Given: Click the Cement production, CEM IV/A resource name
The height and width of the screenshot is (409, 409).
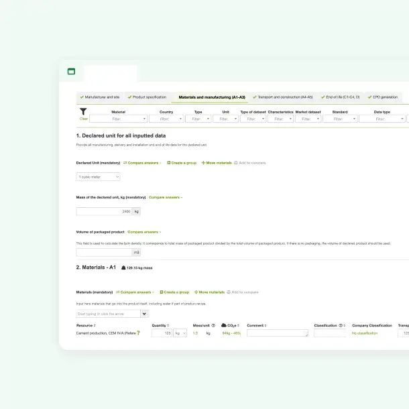Looking at the screenshot, I should coord(106,333).
